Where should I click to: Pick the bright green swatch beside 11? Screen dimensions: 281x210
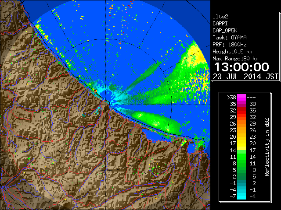(241, 157)
